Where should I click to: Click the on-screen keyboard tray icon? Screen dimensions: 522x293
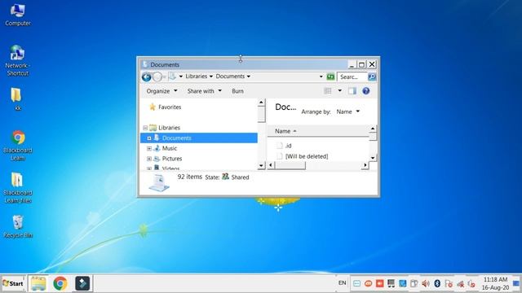356,283
